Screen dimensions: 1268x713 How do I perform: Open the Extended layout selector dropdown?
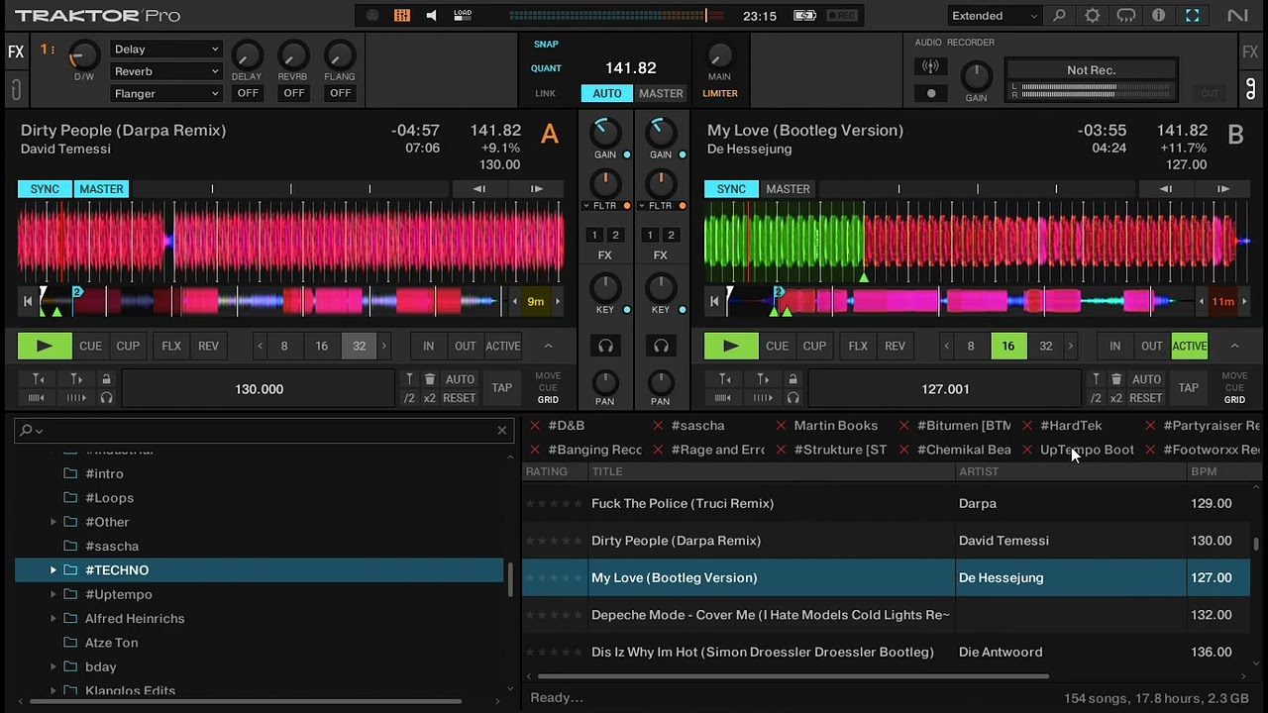pyautogui.click(x=995, y=16)
